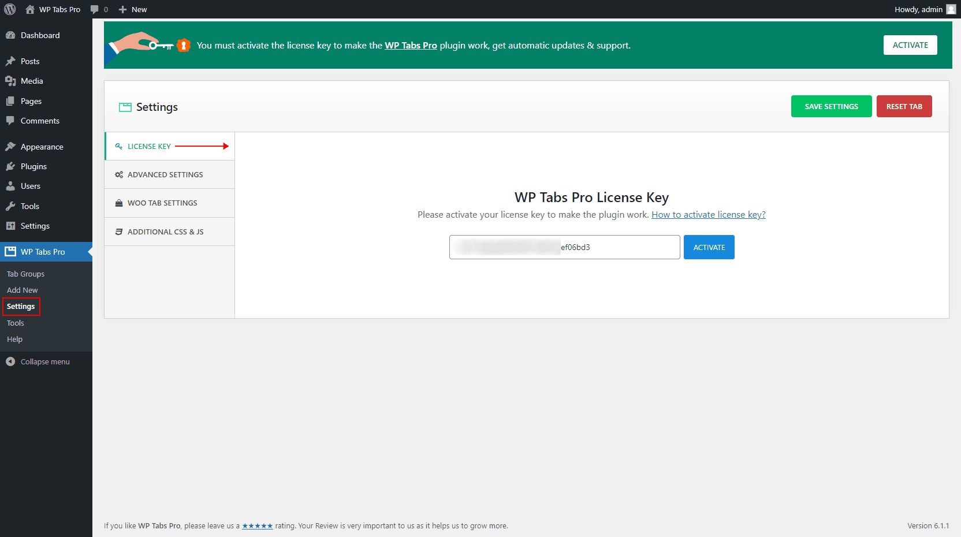Click the blue Activate license button

[x=709, y=247]
